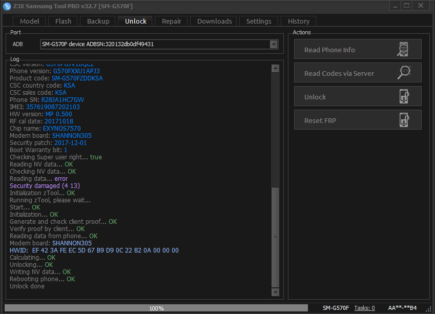Open the Repair tab

click(x=172, y=22)
